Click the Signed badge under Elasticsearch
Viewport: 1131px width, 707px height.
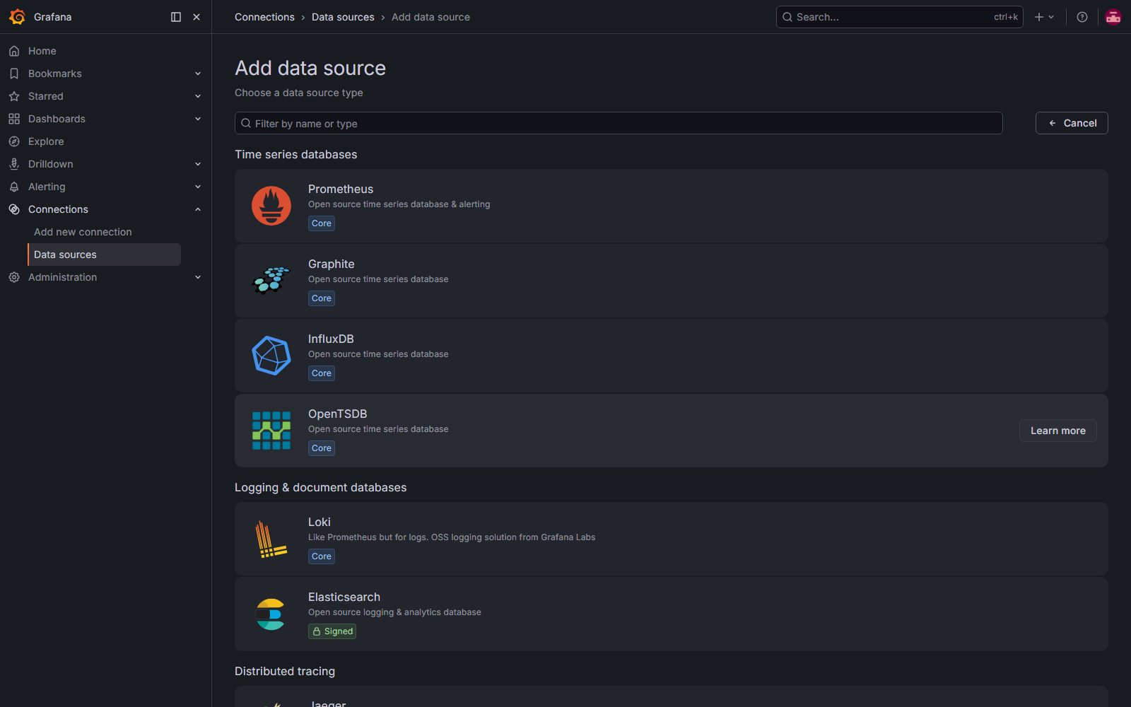(x=332, y=631)
